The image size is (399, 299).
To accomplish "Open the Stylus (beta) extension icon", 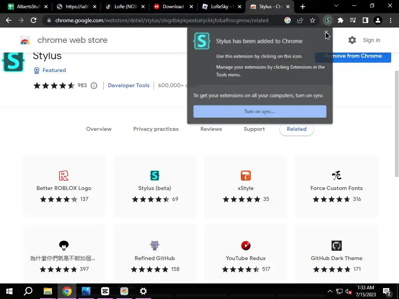I will coord(155,176).
